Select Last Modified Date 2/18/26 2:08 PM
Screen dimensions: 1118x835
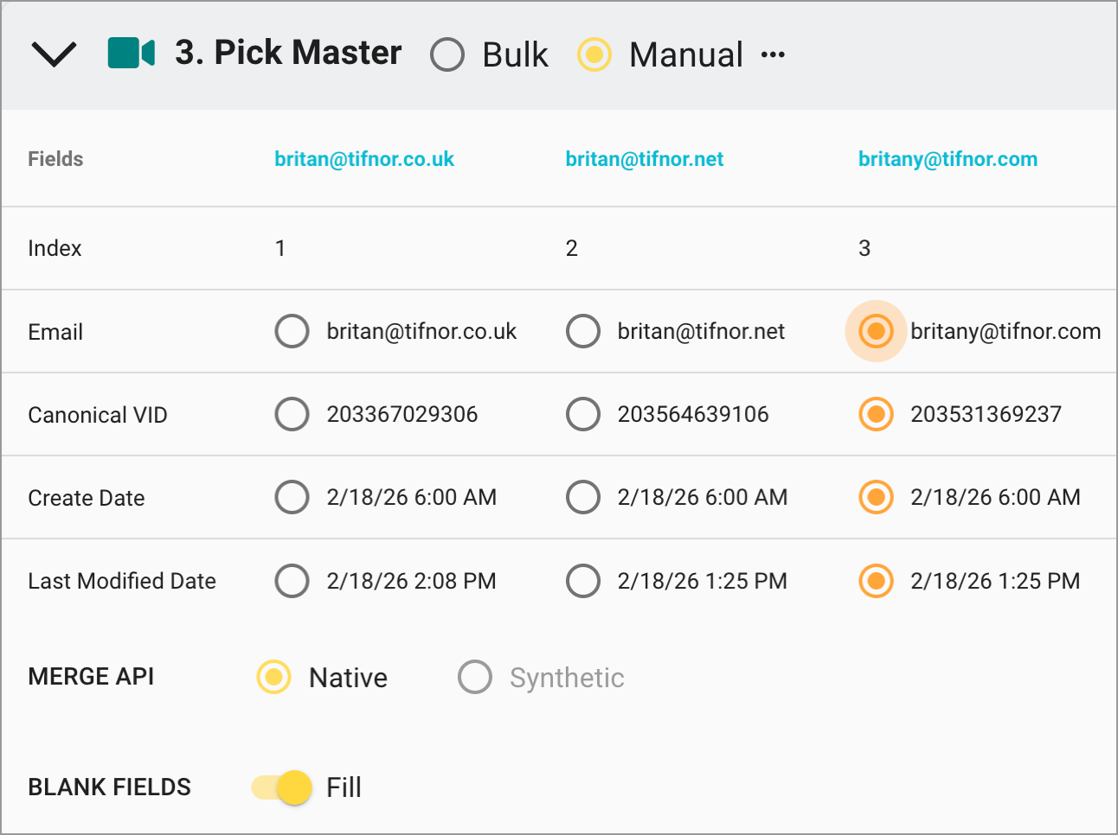(x=292, y=581)
